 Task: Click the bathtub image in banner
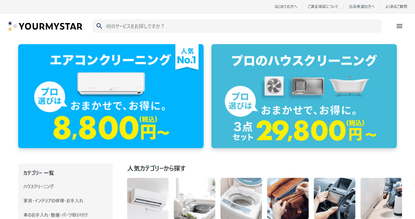(x=349, y=86)
